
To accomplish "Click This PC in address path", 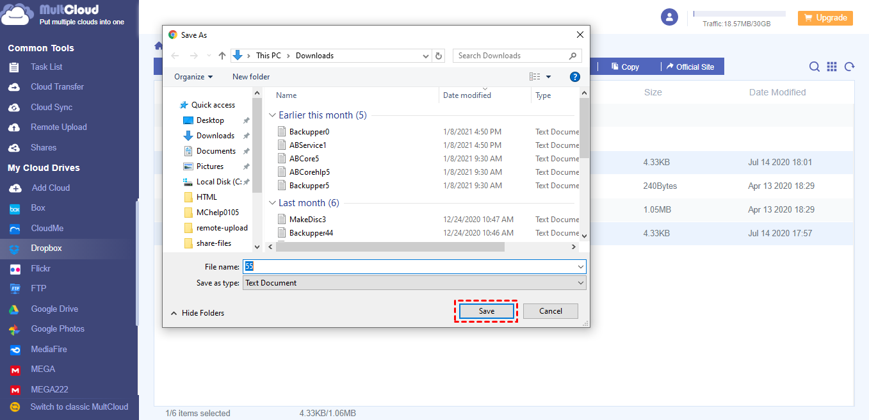I will 268,56.
